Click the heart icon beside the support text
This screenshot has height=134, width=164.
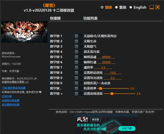click(x=40, y=92)
